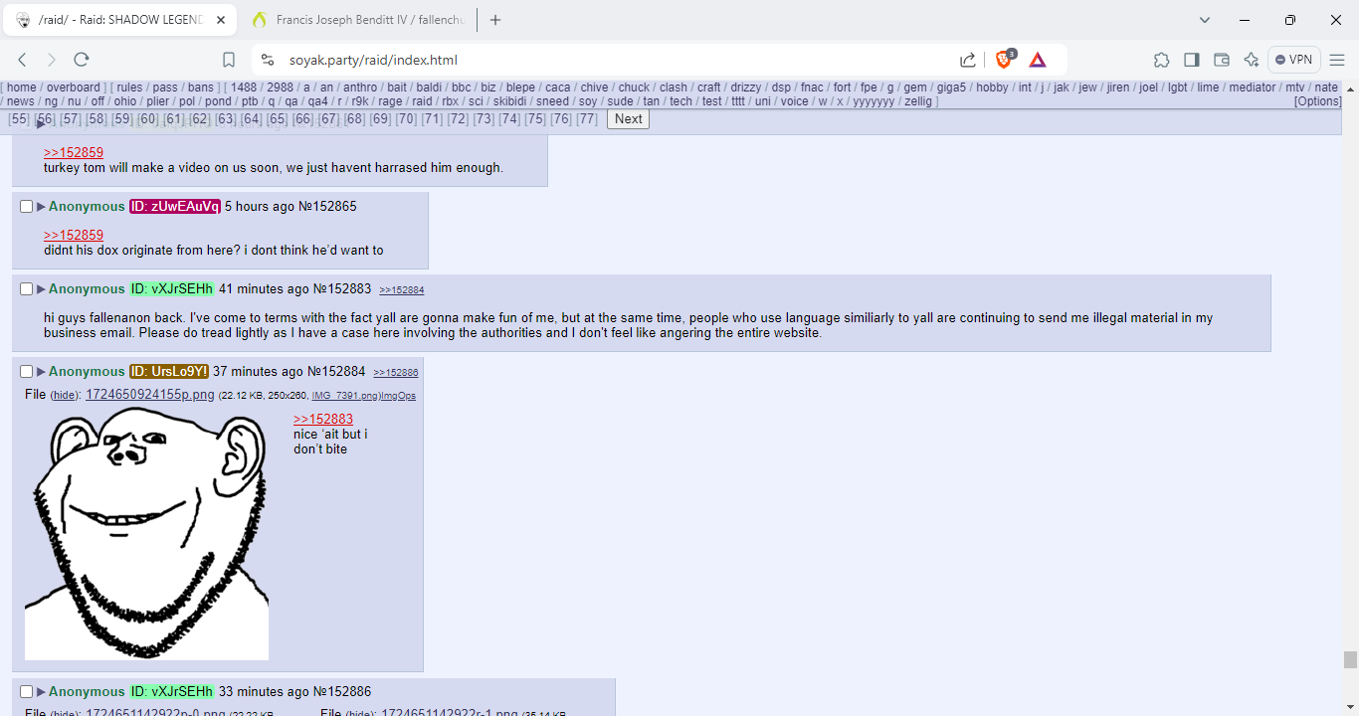Click the ID: UrsLo9Y! poster ID badge
This screenshot has height=716, width=1359.
[x=169, y=372]
